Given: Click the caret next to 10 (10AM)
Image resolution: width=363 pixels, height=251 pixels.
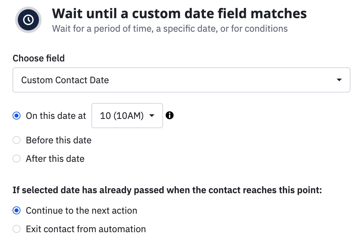Looking at the screenshot, I should point(152,116).
